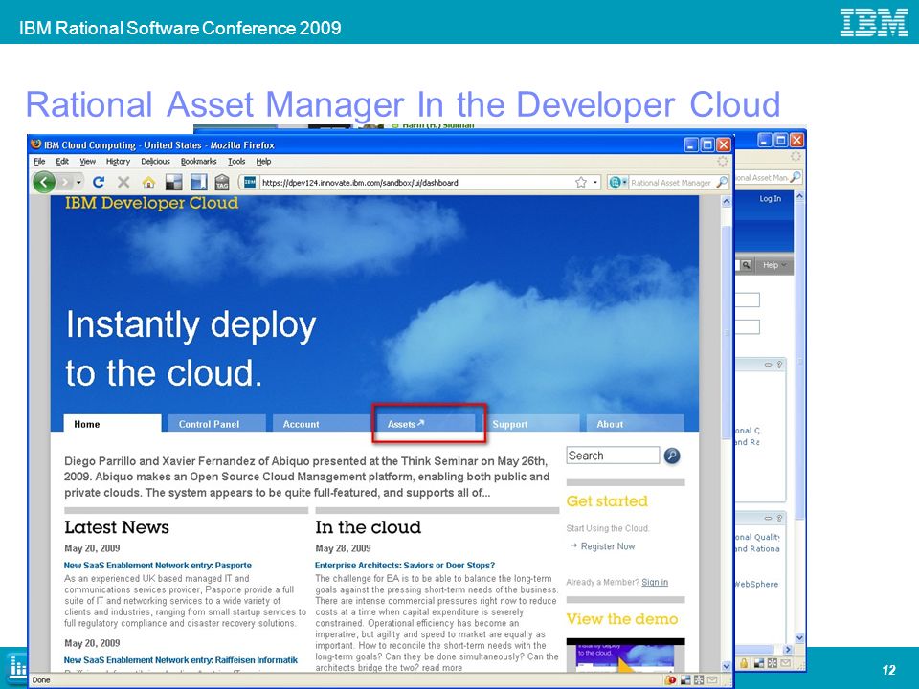Open the Delicious menu
919x689 pixels.
[x=155, y=161]
